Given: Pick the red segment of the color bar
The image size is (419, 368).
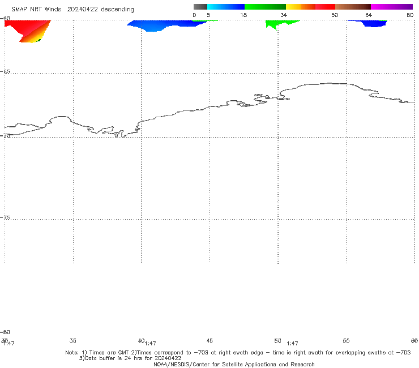Looking at the screenshot, I should (325, 7).
